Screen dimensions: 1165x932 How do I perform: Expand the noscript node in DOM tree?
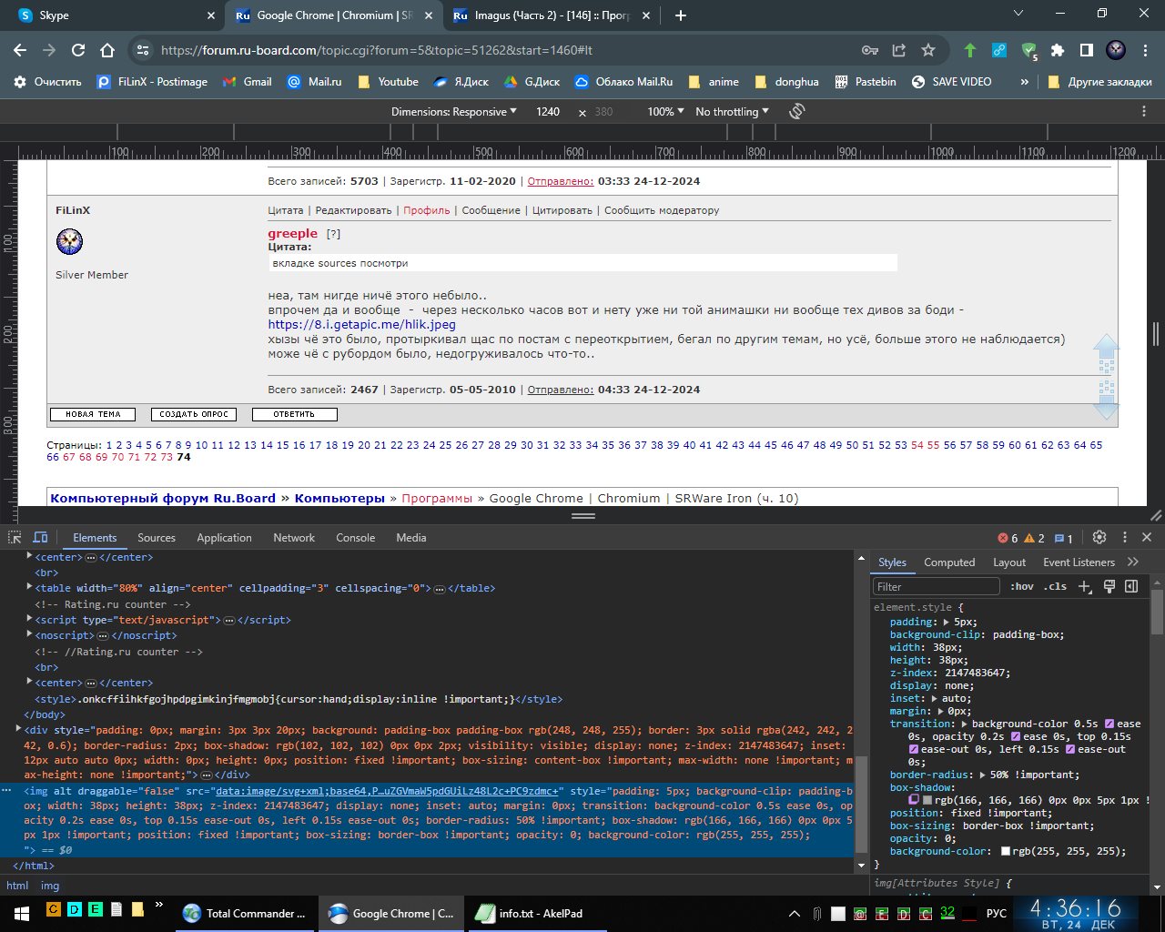[29, 634]
